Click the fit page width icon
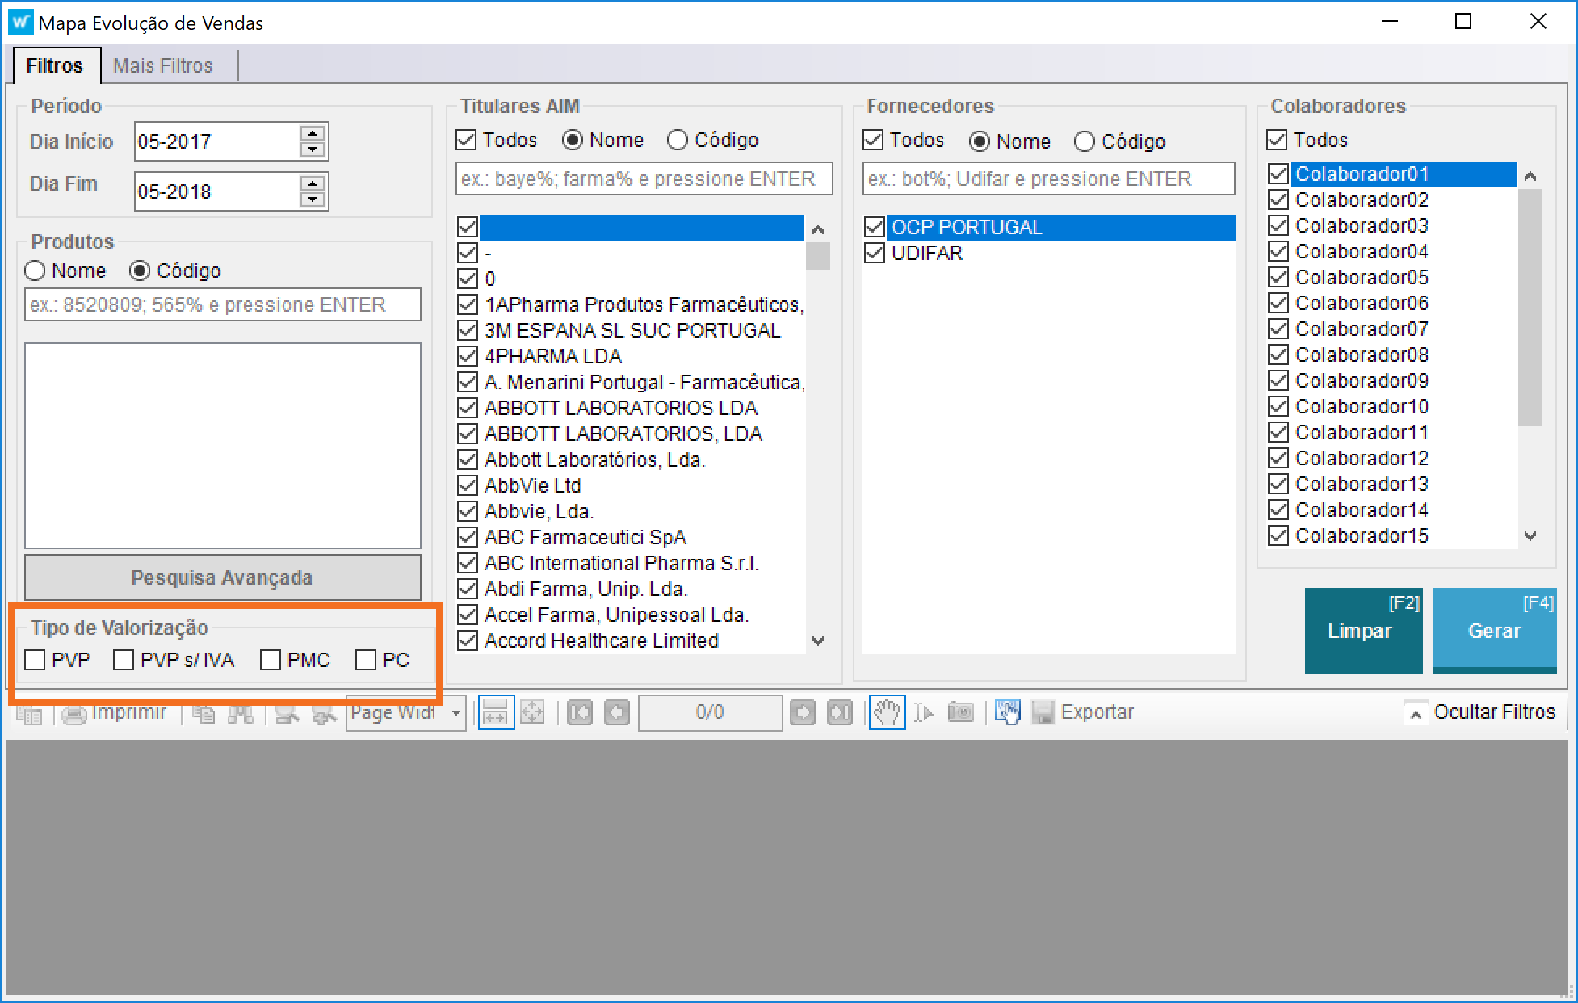Viewport: 1578px width, 1003px height. [495, 712]
